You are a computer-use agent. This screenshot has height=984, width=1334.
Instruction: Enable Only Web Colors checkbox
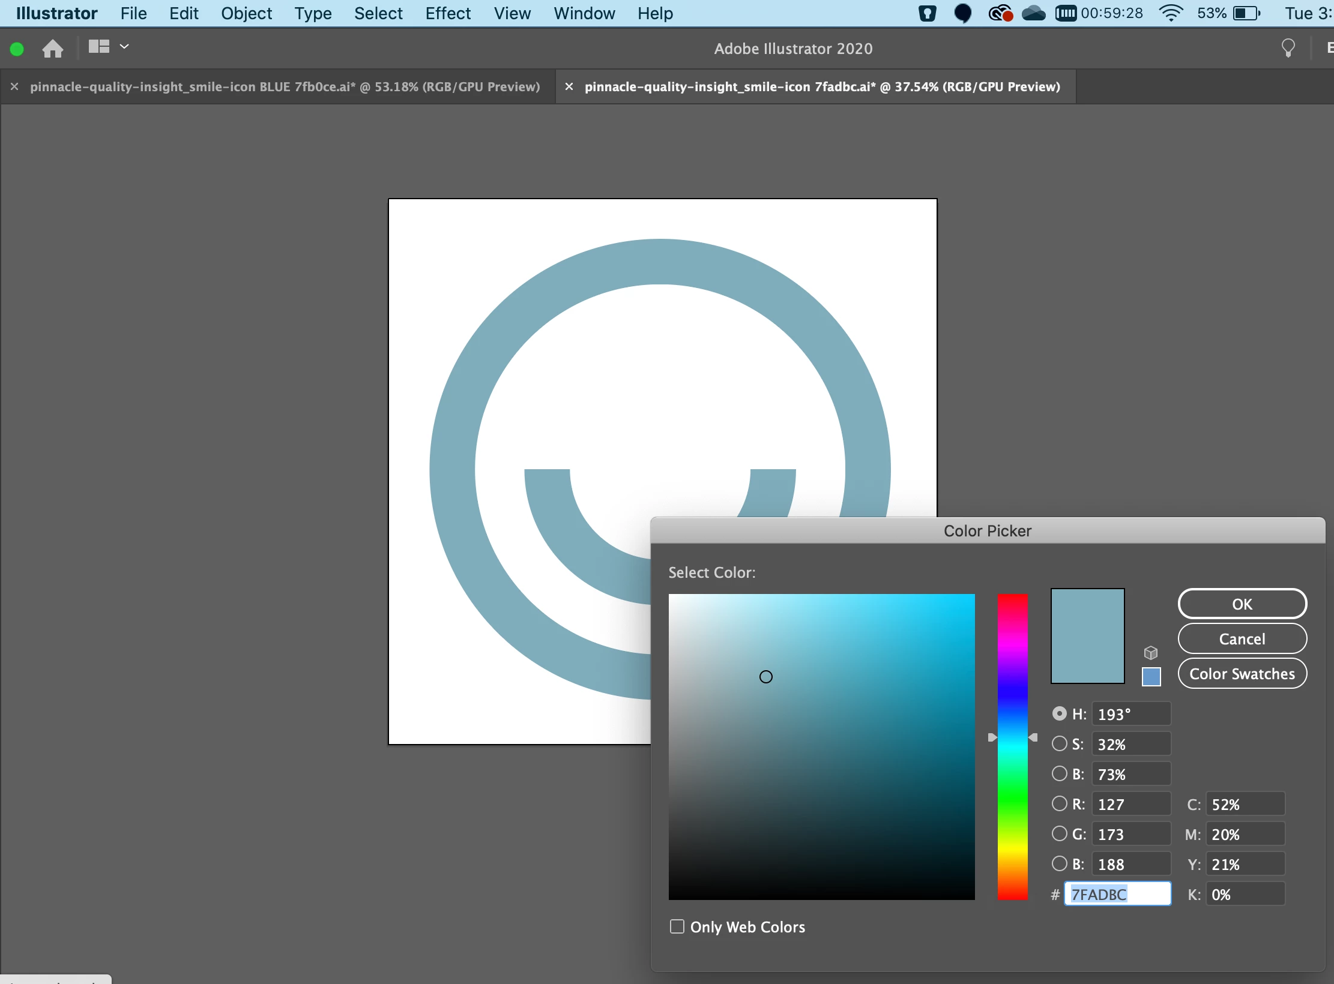pyautogui.click(x=677, y=927)
